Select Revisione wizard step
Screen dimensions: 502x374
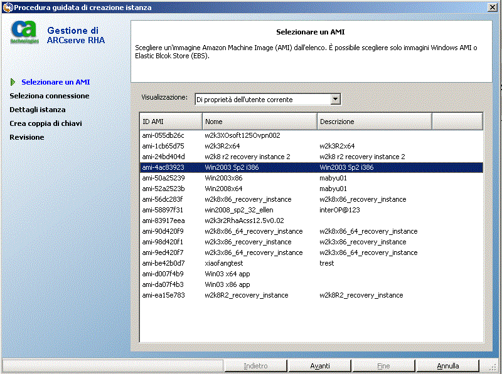coord(27,137)
